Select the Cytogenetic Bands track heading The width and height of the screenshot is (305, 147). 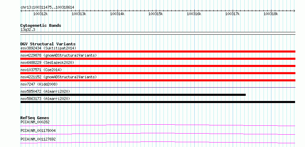[x=41, y=25]
